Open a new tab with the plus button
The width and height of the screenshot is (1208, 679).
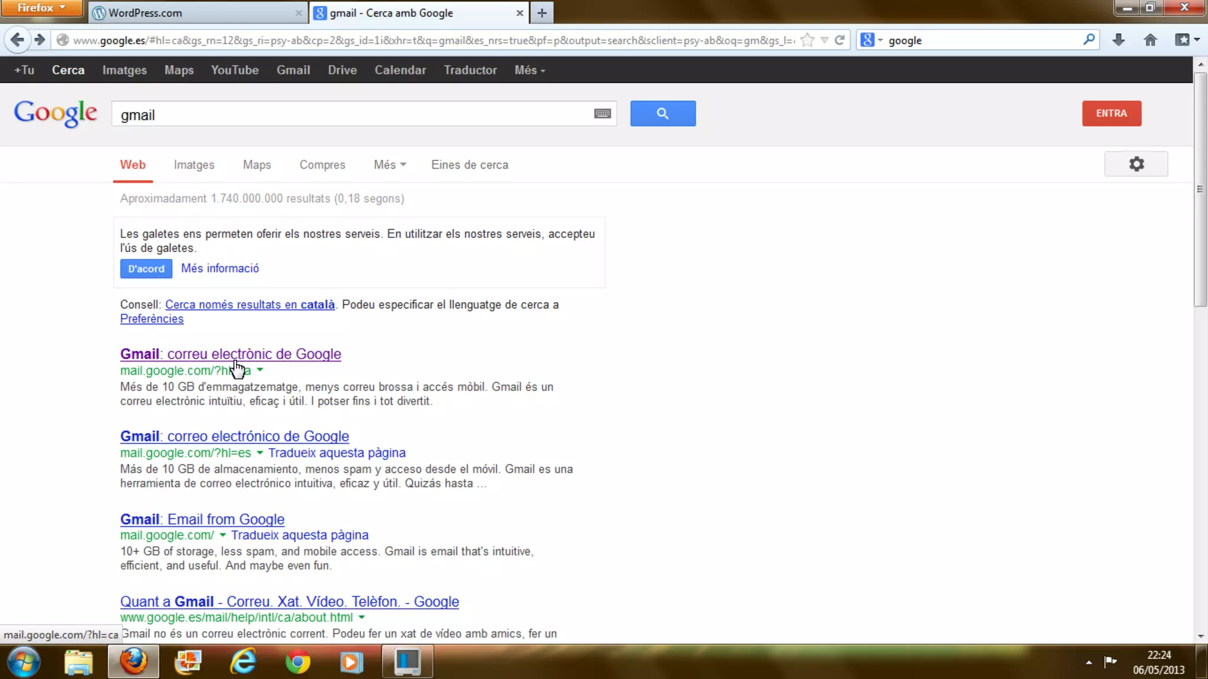click(541, 12)
